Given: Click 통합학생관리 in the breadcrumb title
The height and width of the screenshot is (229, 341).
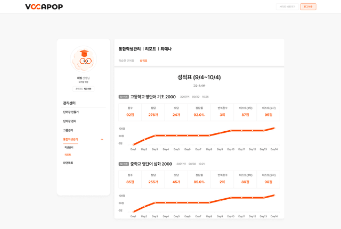Looking at the screenshot, I should click(129, 49).
